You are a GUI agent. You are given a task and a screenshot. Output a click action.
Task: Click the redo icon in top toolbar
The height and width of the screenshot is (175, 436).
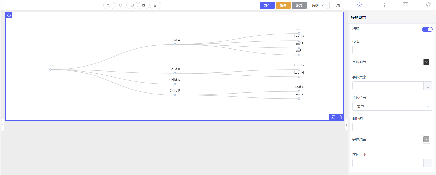[x=120, y=5]
